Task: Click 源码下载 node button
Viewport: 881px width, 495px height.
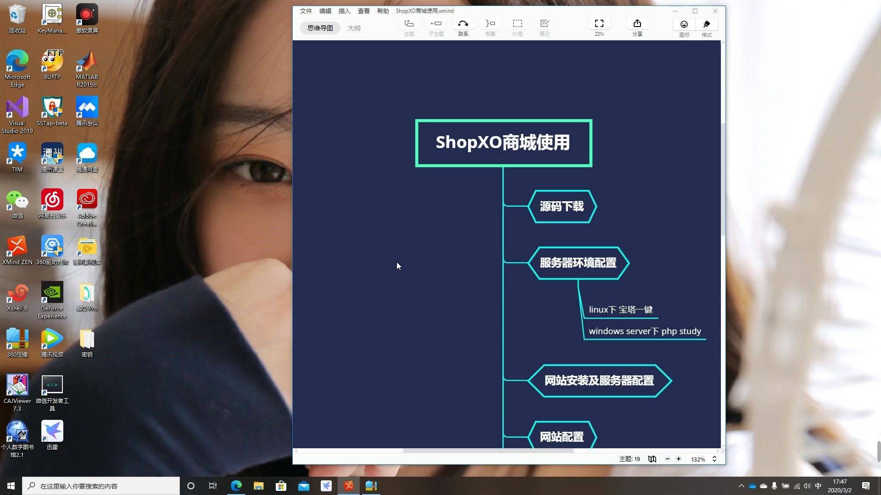Action: coord(562,205)
